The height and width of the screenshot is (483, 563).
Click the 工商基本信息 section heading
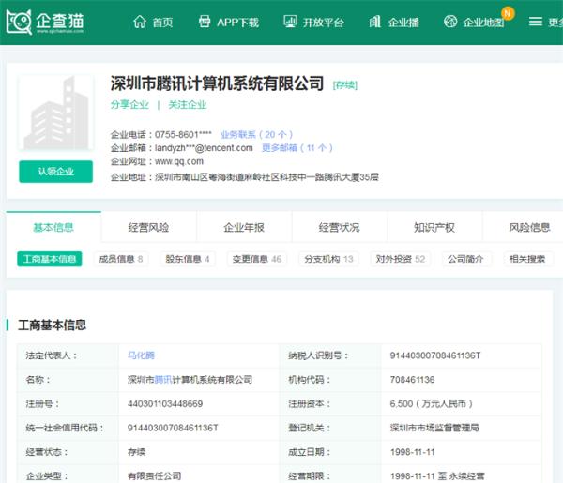(53, 325)
